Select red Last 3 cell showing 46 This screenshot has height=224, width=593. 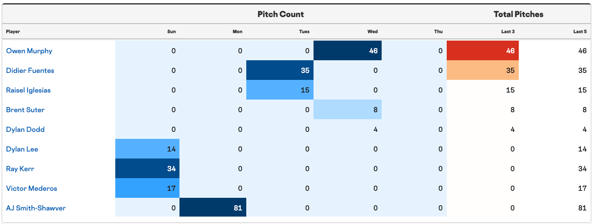(x=483, y=51)
